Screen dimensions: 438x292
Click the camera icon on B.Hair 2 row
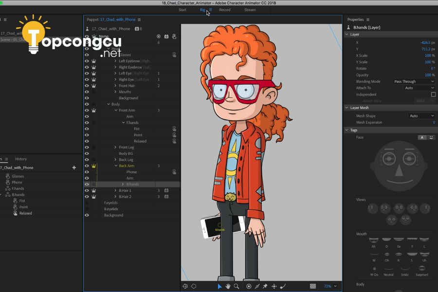coord(166,197)
